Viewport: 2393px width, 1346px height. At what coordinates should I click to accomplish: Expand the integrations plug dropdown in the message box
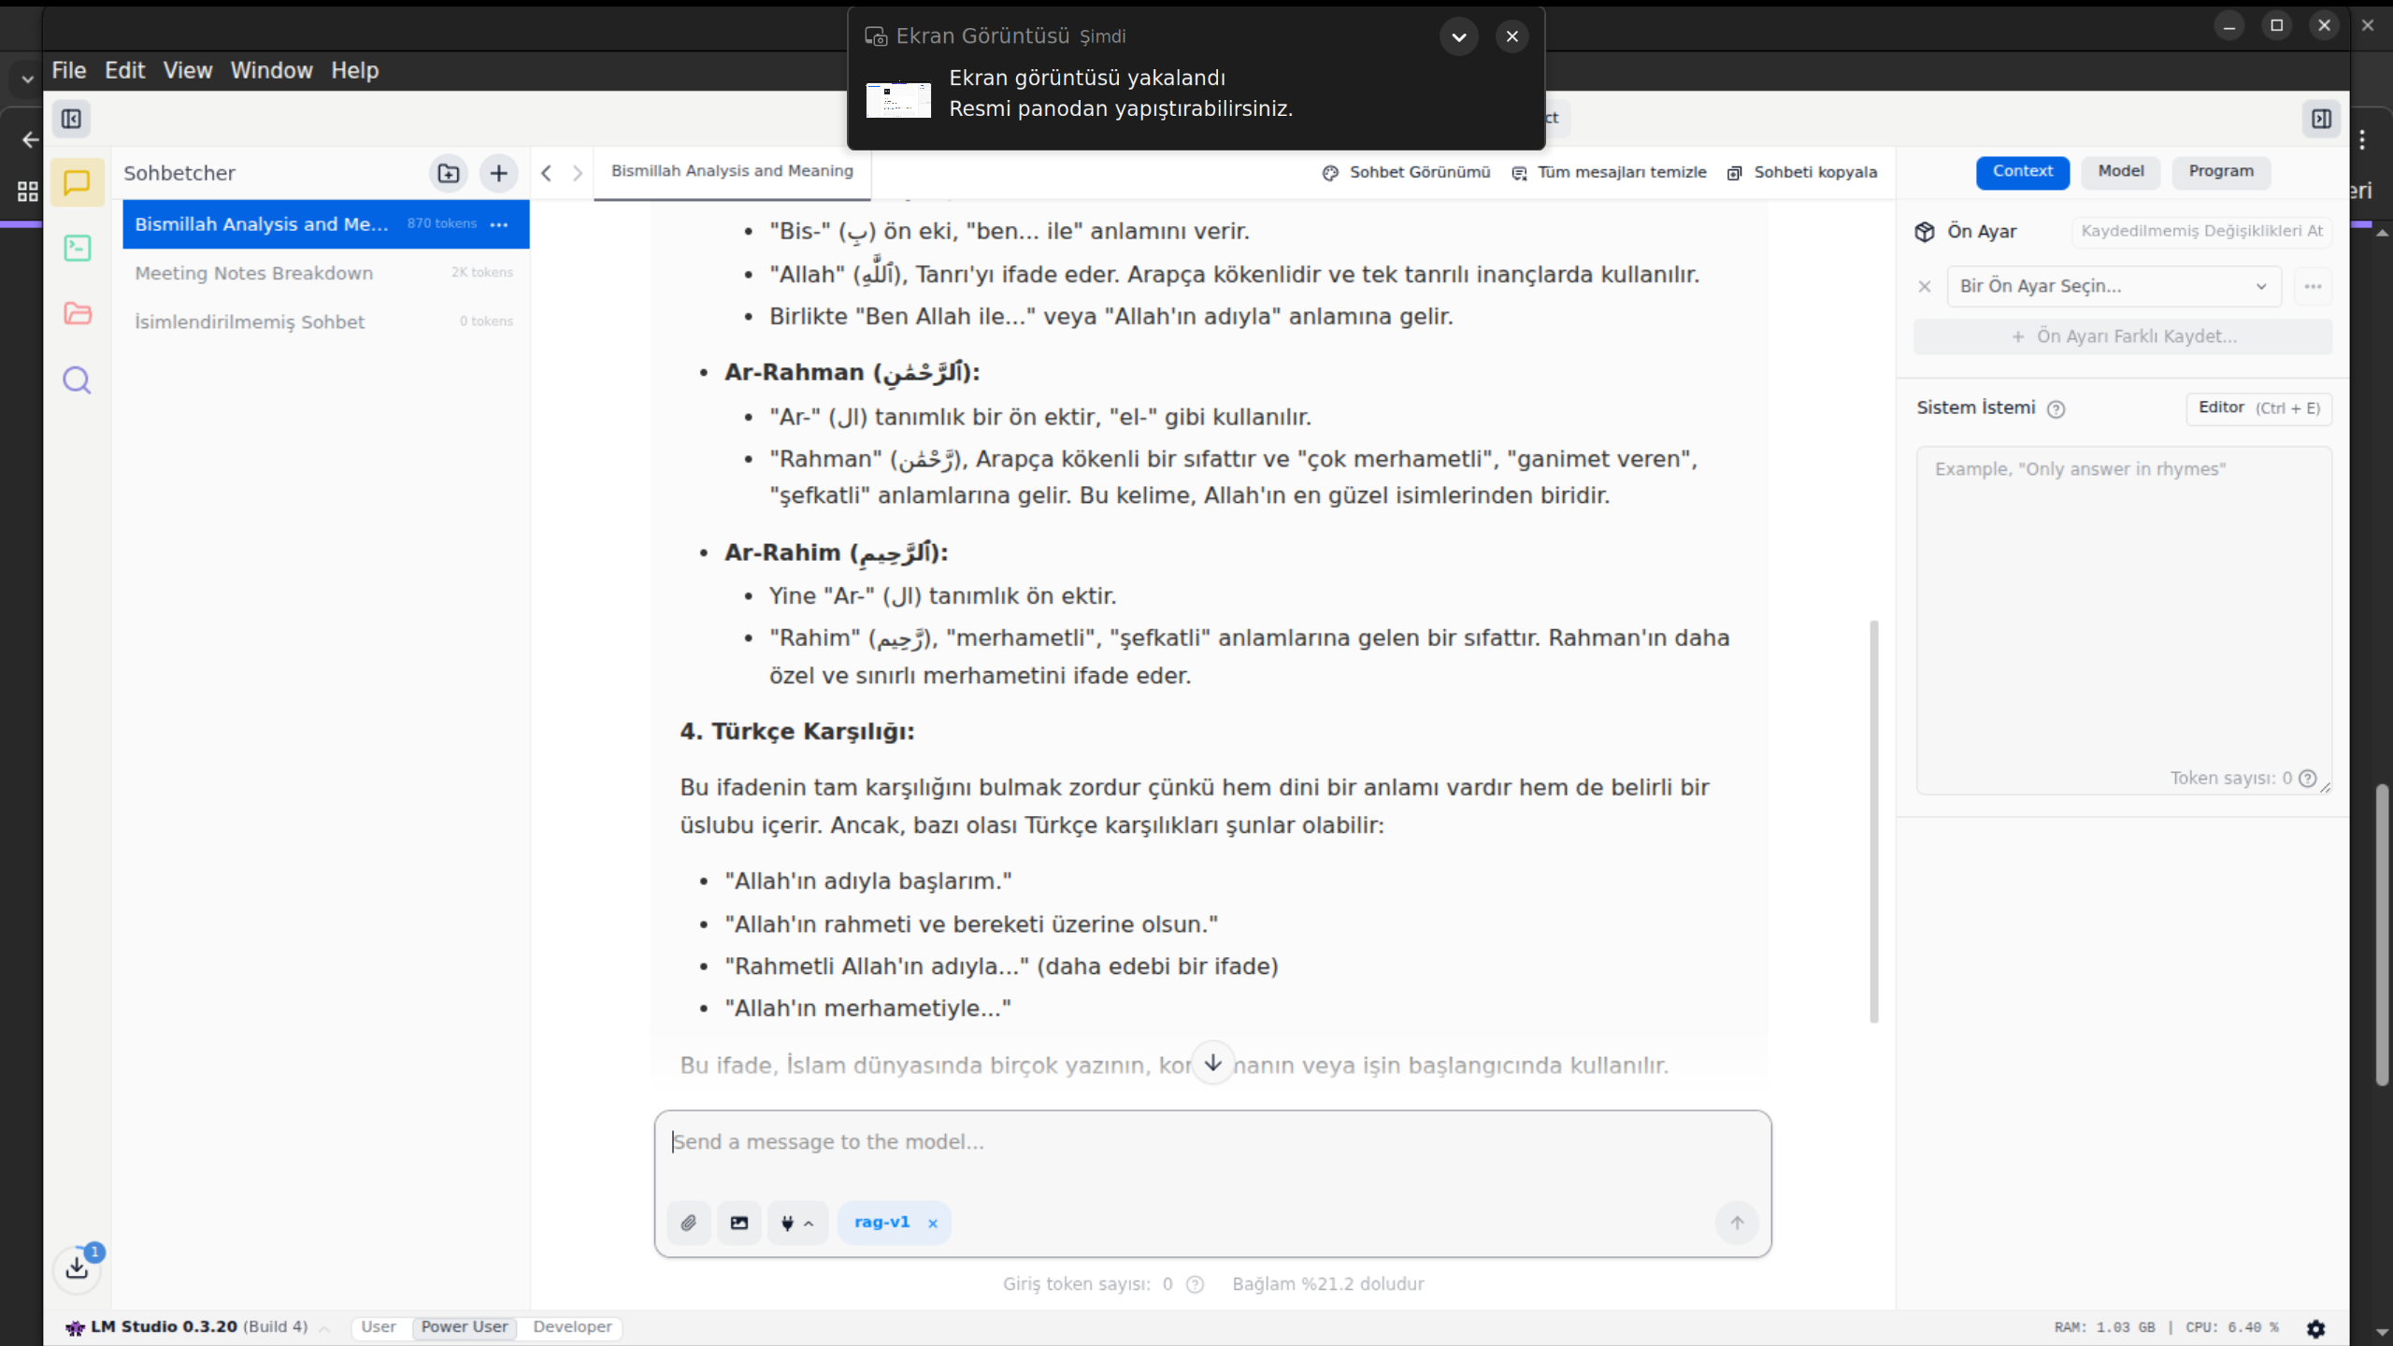(x=797, y=1223)
